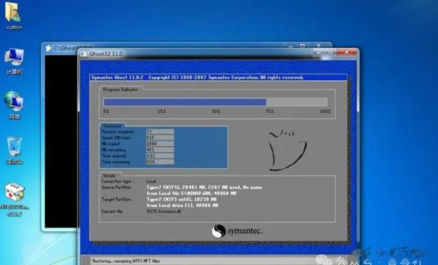Click the Symantec logo at bottom
The image size is (438, 265).
[237, 231]
